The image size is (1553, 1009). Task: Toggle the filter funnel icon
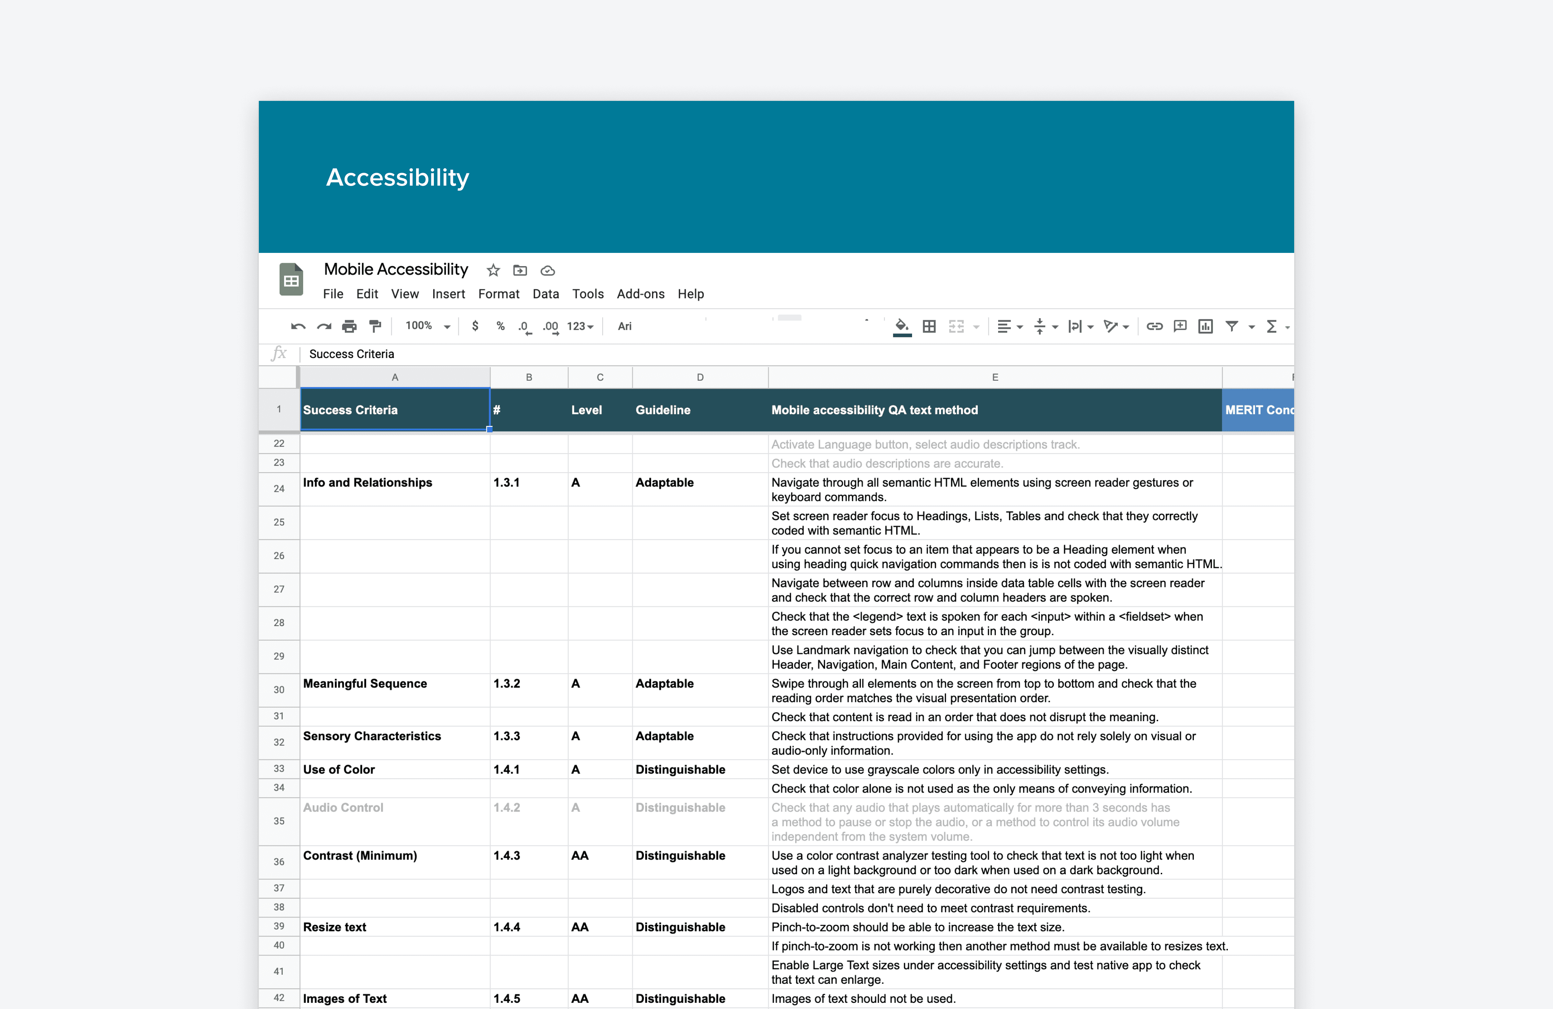(1231, 326)
